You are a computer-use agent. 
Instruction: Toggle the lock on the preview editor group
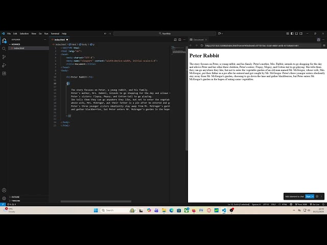318,40
